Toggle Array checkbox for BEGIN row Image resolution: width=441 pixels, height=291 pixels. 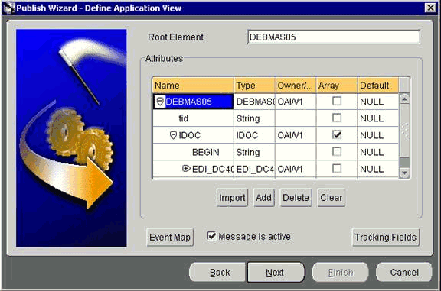pyautogui.click(x=337, y=151)
